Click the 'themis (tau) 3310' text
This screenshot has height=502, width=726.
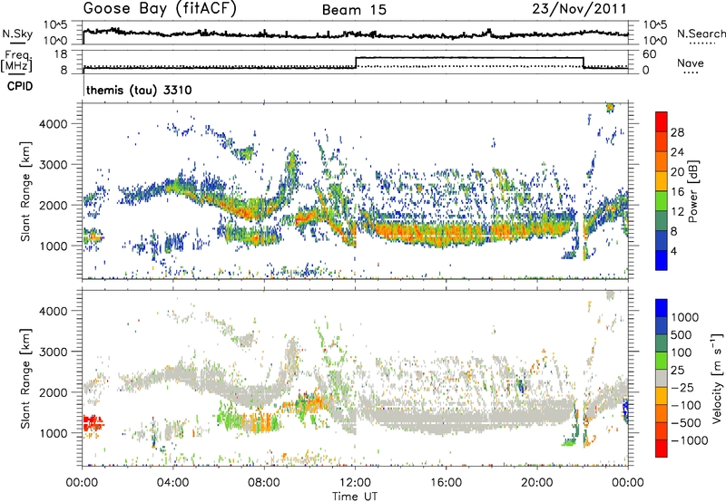coord(139,90)
